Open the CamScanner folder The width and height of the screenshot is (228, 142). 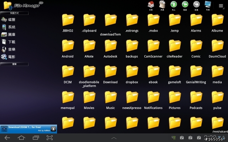tap(153, 49)
